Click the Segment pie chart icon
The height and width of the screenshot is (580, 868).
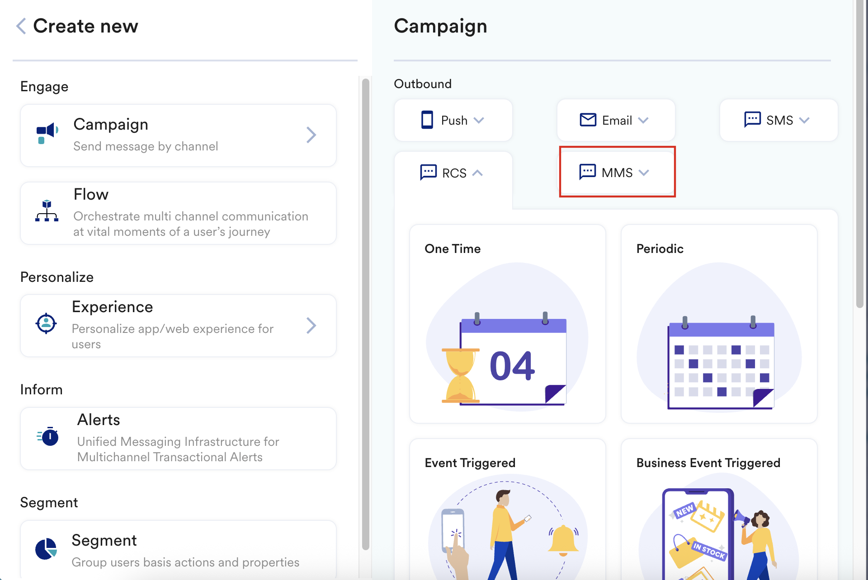[x=46, y=549]
